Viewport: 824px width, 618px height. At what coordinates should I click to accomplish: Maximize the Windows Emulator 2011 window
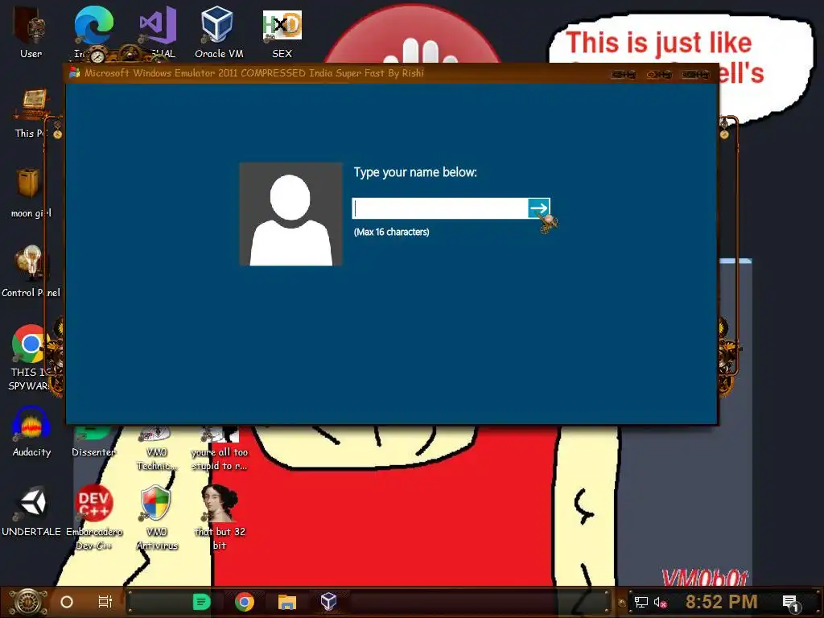click(659, 75)
